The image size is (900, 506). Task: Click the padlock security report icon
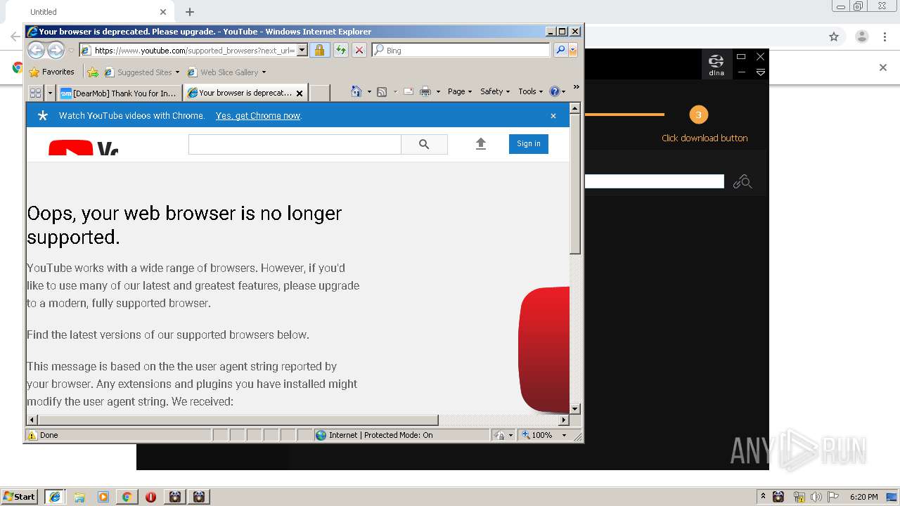click(x=319, y=50)
